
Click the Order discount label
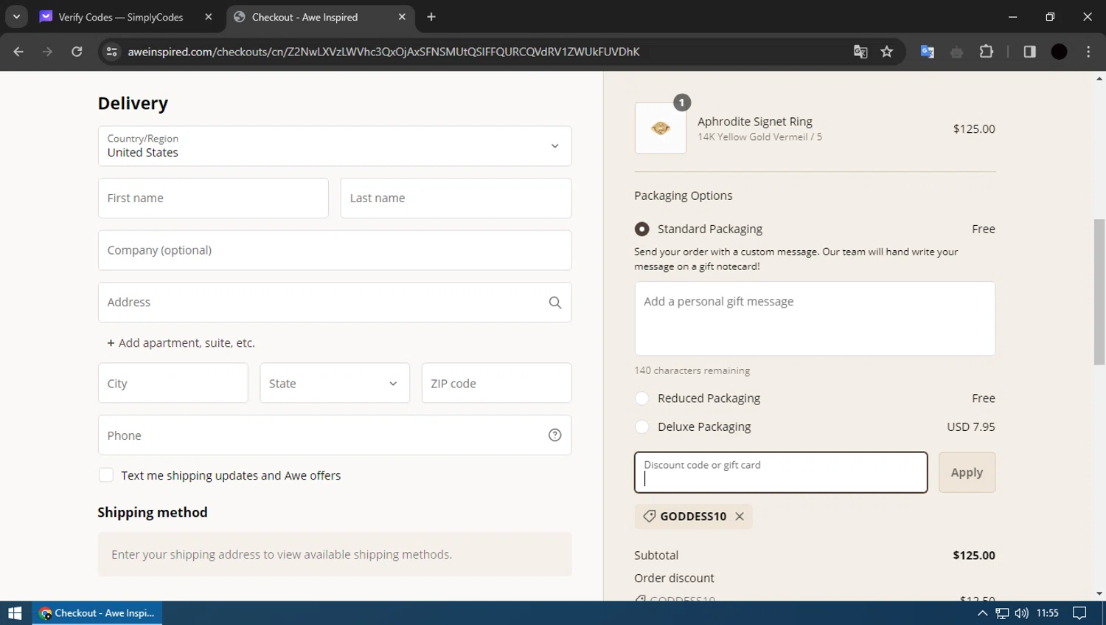click(674, 579)
